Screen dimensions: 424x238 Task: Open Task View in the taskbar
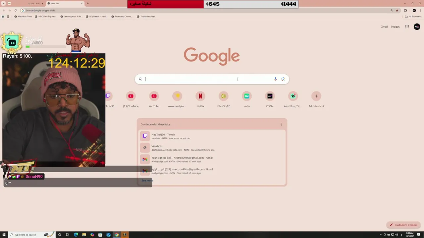[68, 235]
